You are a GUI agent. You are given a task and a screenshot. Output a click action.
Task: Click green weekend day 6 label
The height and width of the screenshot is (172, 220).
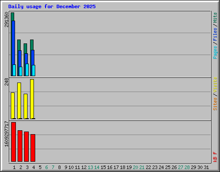pyautogui.click(x=46, y=167)
